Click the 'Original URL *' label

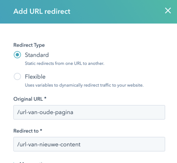coord(30,99)
